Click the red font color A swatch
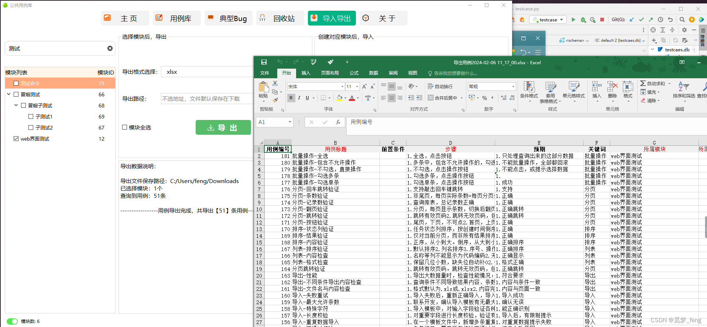The height and width of the screenshot is (327, 707). tap(352, 98)
